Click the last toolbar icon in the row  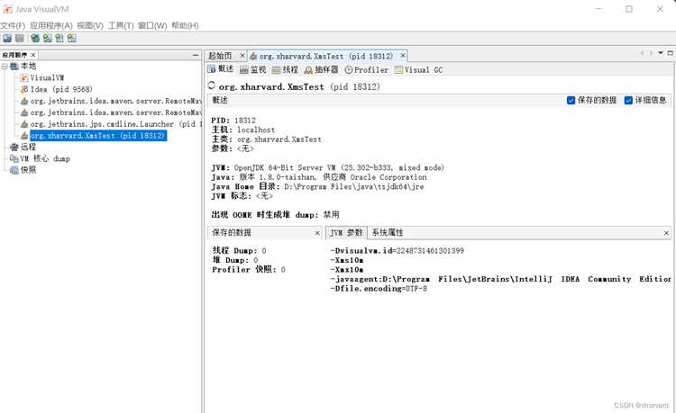click(x=71, y=39)
